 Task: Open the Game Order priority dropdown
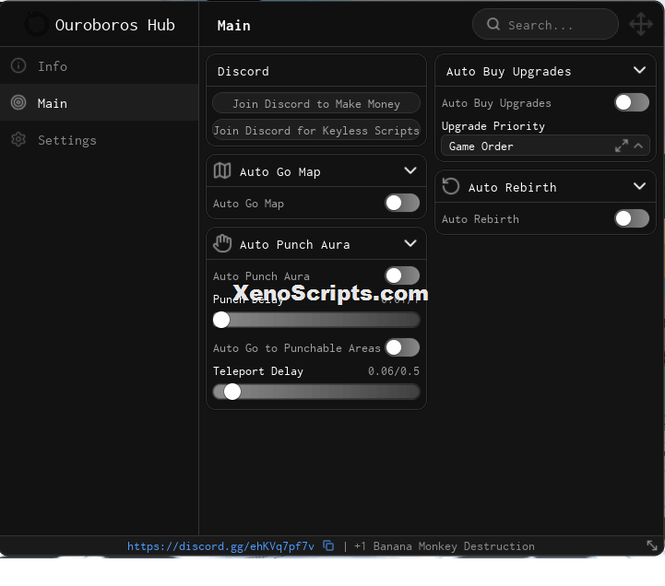(545, 146)
